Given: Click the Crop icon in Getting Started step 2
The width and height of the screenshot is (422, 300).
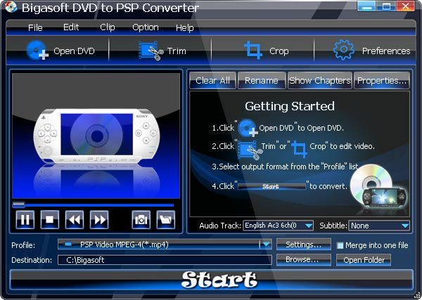Looking at the screenshot, I should point(300,149).
